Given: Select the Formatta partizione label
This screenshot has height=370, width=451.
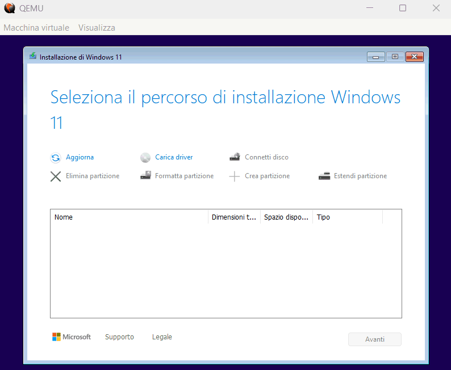Looking at the screenshot, I should pyautogui.click(x=184, y=176).
